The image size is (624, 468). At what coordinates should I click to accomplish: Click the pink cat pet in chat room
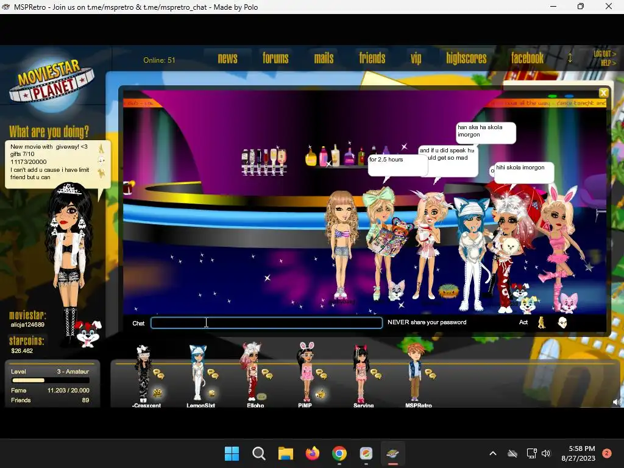click(x=569, y=302)
